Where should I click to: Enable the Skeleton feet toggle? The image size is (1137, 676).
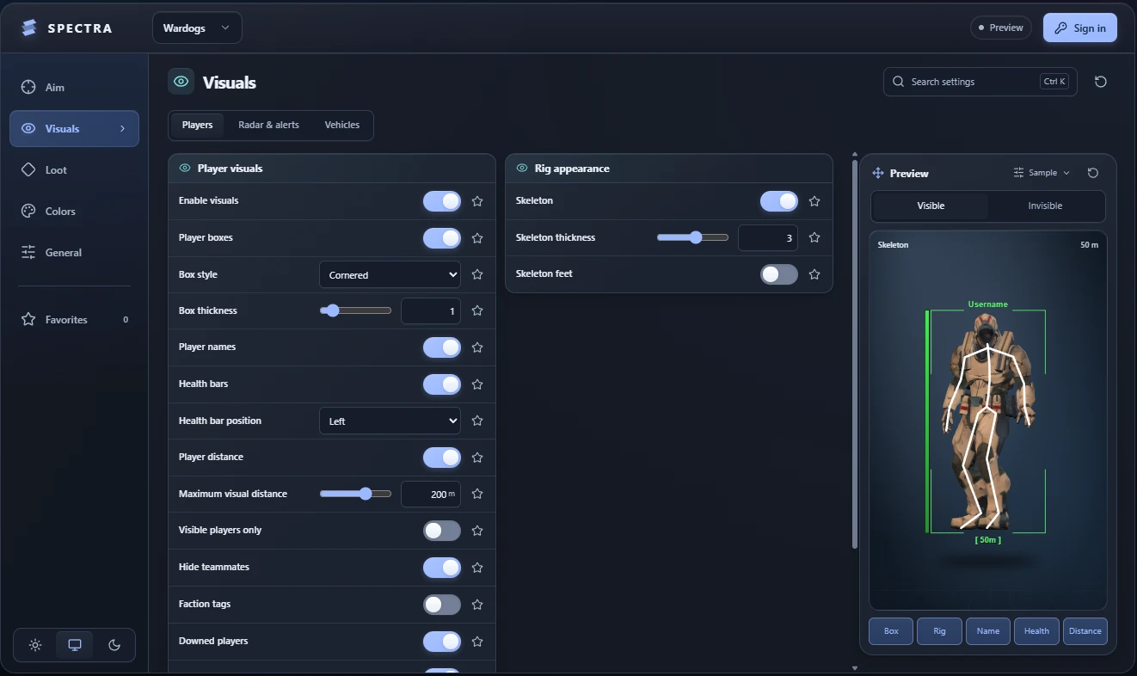tap(779, 274)
